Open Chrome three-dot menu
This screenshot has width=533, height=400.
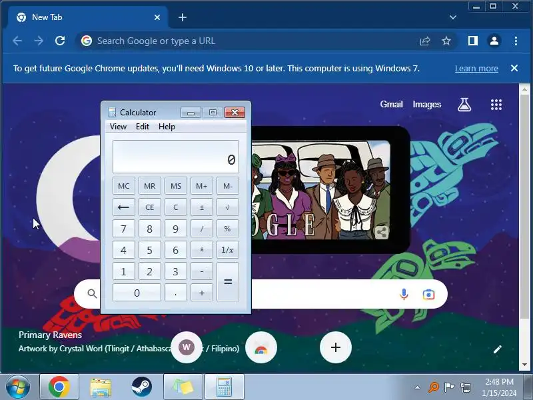(516, 41)
